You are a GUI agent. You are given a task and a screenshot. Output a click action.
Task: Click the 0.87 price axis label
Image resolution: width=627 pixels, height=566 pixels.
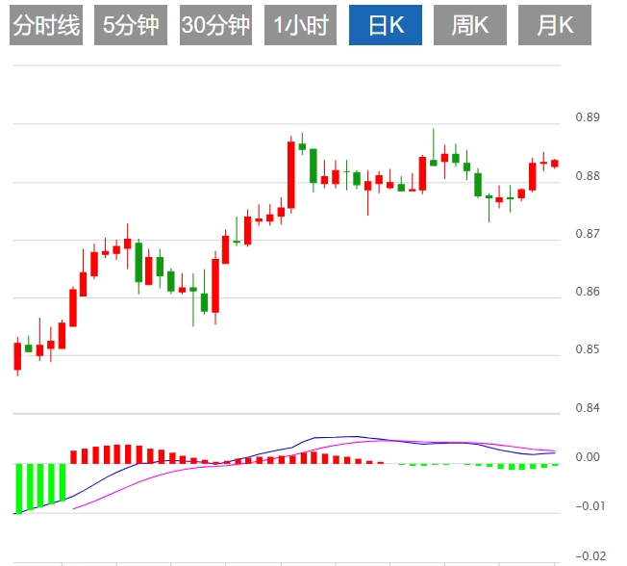pyautogui.click(x=588, y=233)
